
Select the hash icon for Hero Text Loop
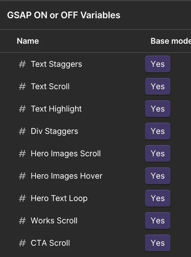(22, 198)
